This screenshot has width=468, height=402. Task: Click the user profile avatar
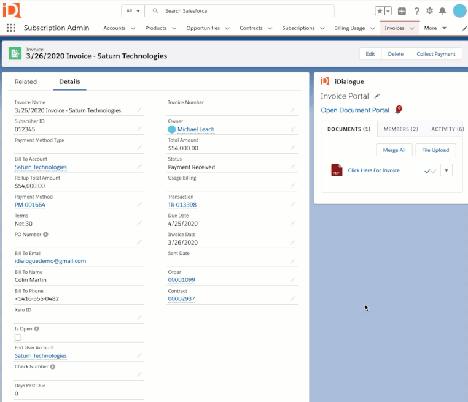pos(459,11)
